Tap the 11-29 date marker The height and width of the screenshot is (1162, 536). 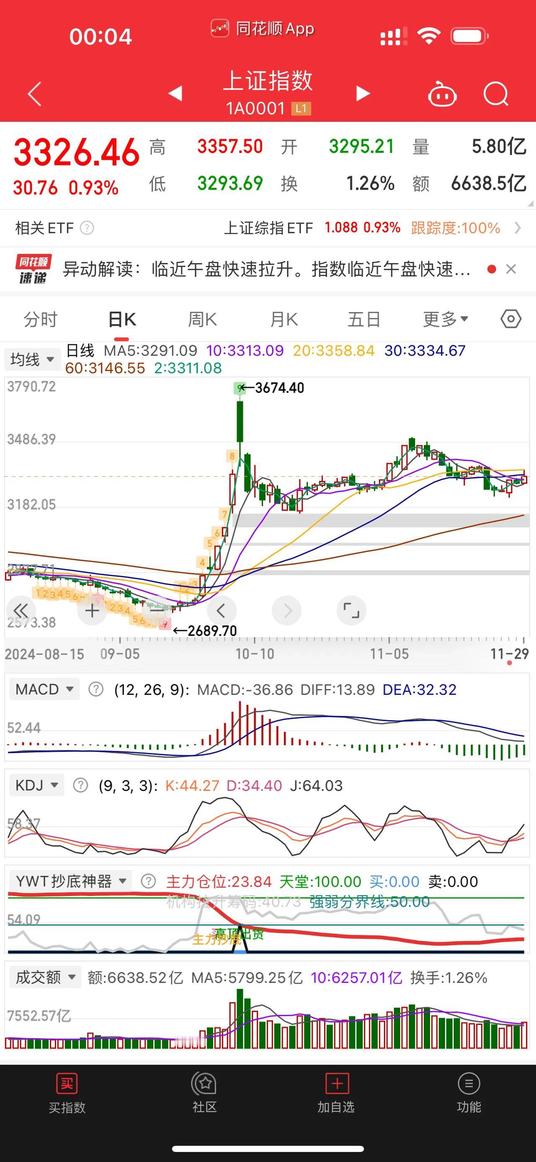pyautogui.click(x=509, y=653)
